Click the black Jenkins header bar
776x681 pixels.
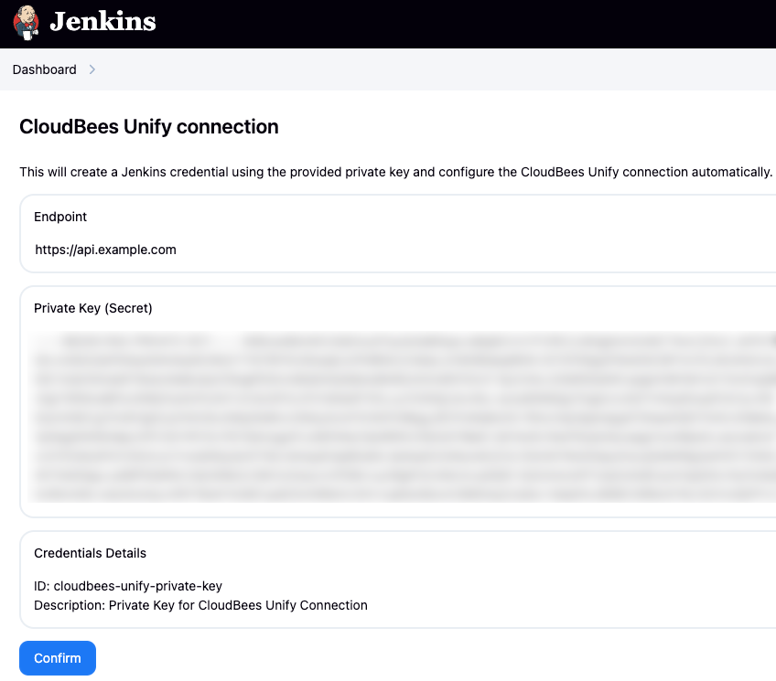(x=458, y=23)
